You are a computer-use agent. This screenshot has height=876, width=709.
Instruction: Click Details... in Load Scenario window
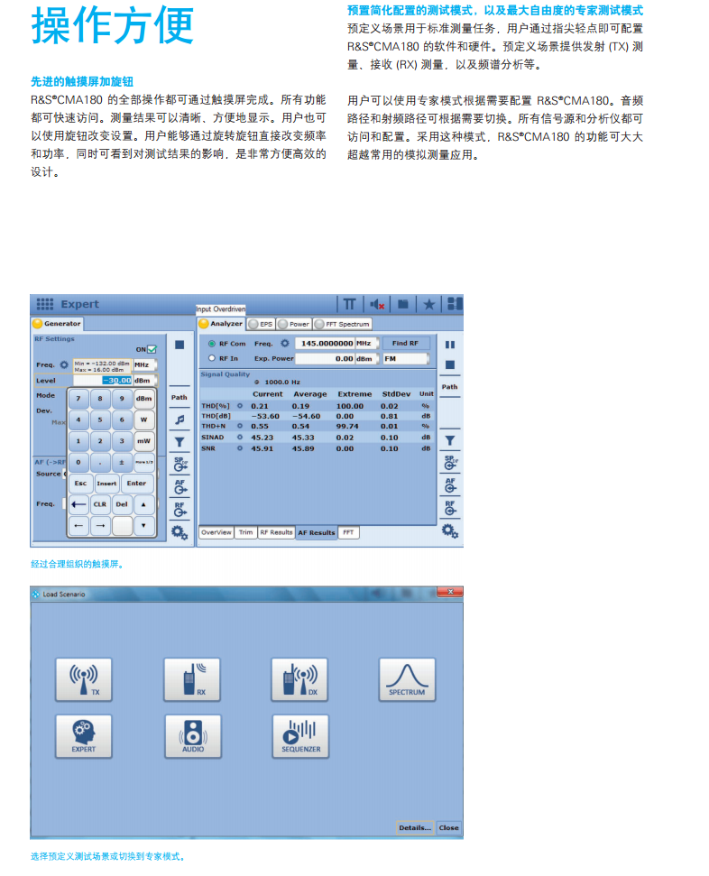(415, 828)
